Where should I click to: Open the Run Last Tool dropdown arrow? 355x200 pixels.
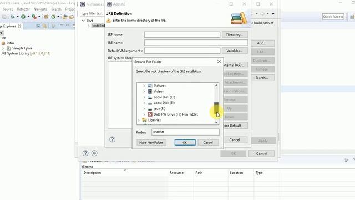(x=39, y=17)
